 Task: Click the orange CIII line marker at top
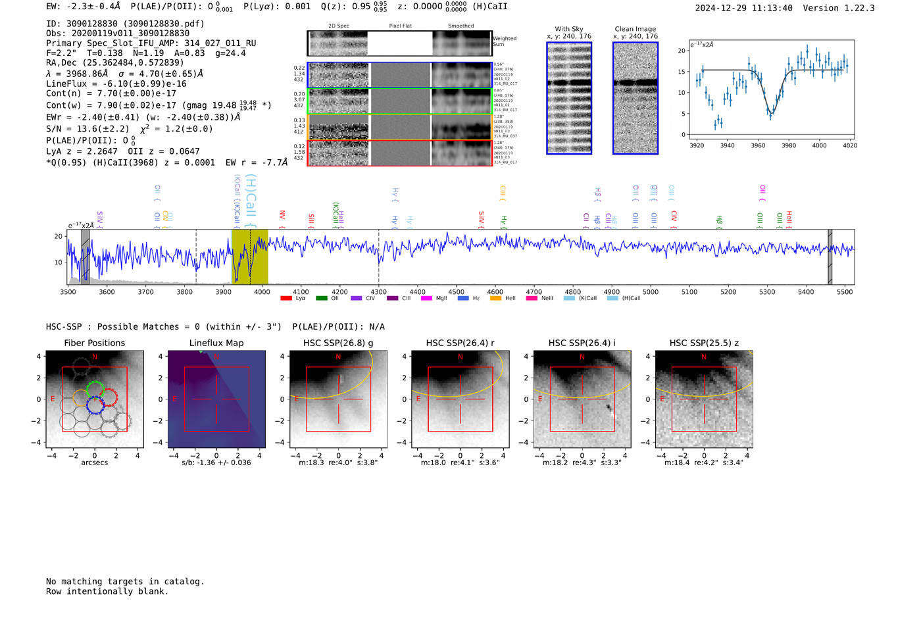503,193
